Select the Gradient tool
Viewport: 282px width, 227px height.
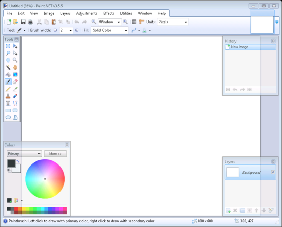click(x=15, y=74)
